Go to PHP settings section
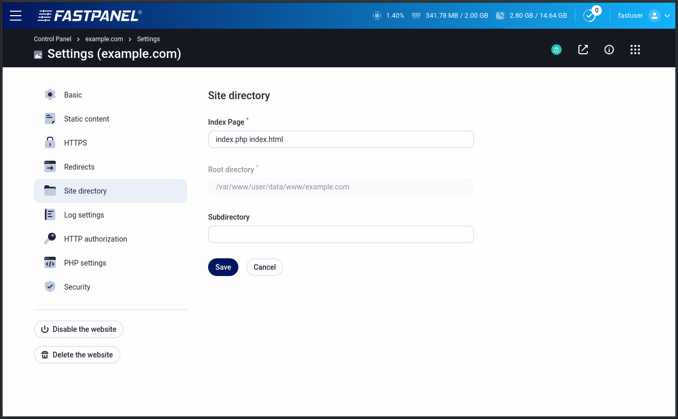This screenshot has width=678, height=419. 111,263
